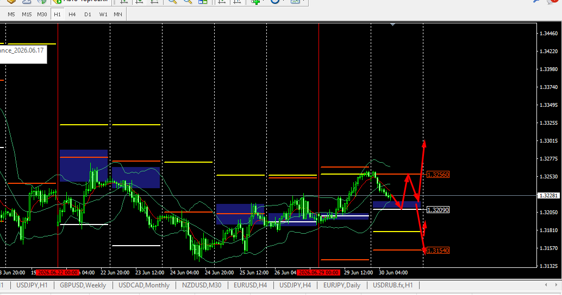
Task: Click the zoom out magnifier icon
Action: coord(188,2)
